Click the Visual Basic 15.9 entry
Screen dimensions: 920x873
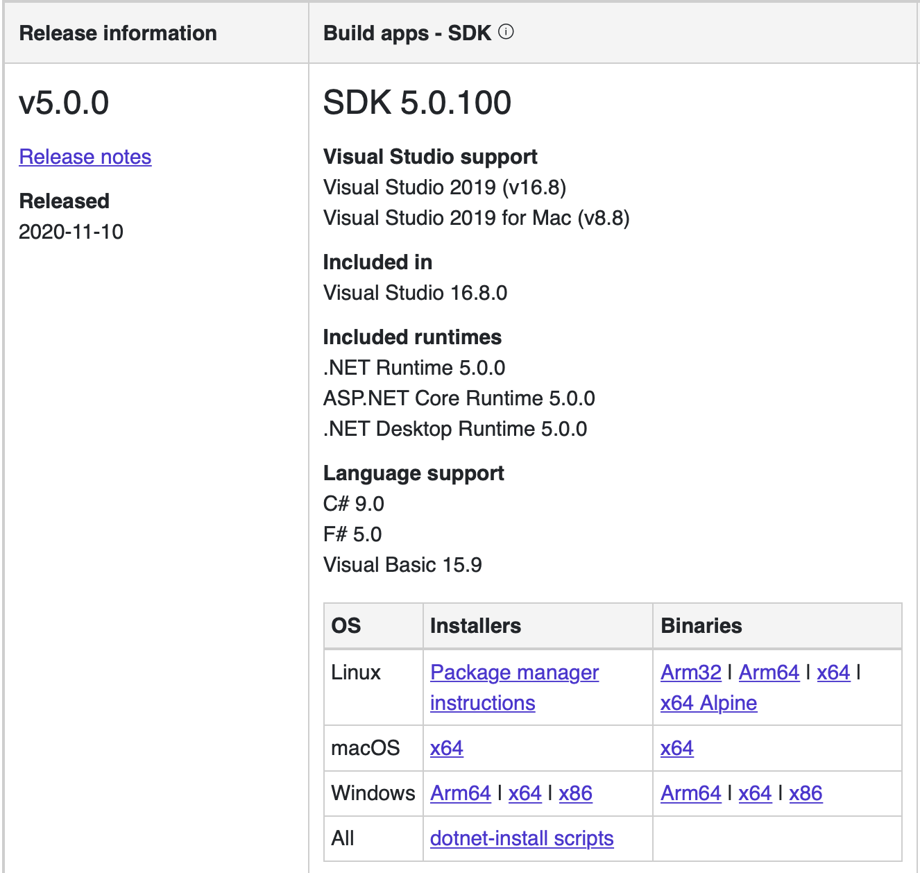point(402,565)
